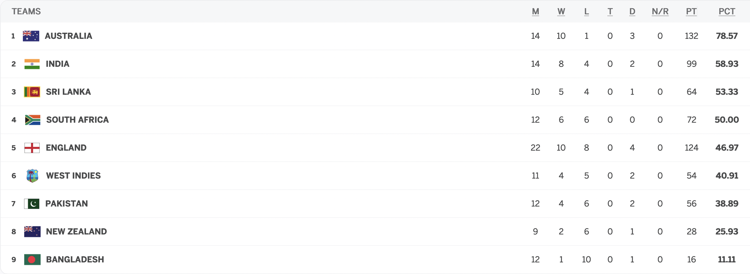Viewport: 750px width, 274px height.
Task: Click the M matches column header
Action: (535, 12)
